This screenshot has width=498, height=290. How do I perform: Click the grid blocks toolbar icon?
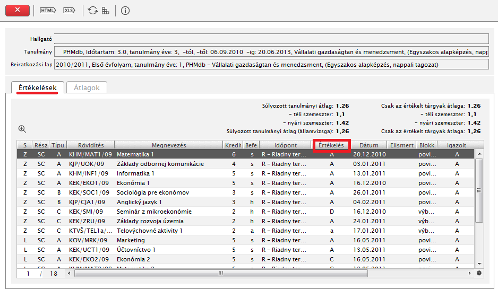point(105,10)
